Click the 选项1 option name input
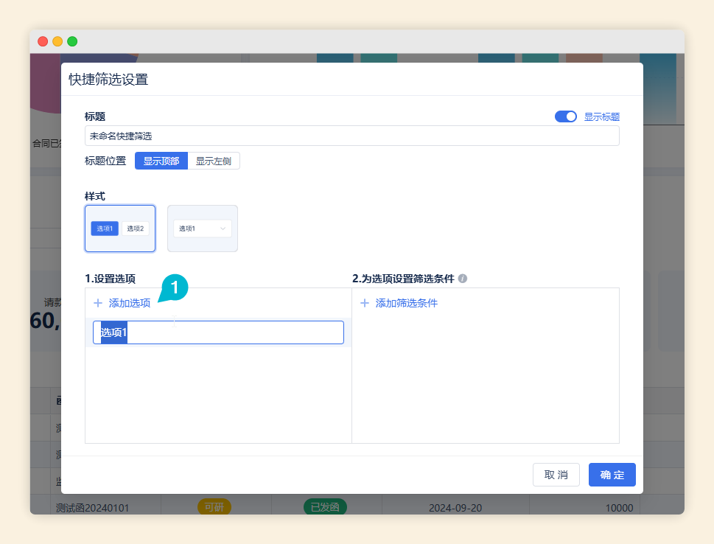The height and width of the screenshot is (544, 714). (218, 332)
